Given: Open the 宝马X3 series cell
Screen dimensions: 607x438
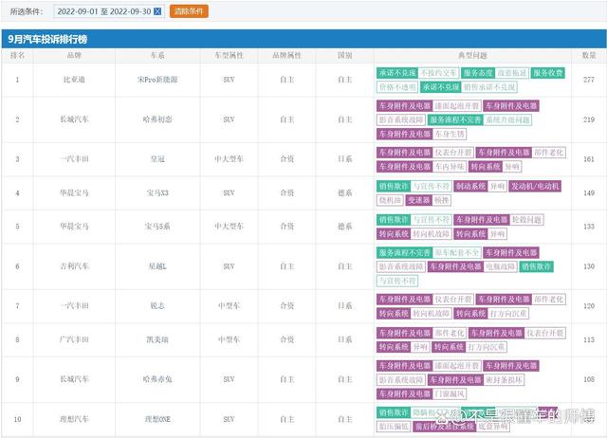Looking at the screenshot, I should [157, 192].
